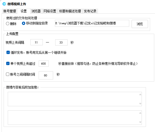Select the 设置 tab
The width and height of the screenshot is (155, 132).
(23, 11)
